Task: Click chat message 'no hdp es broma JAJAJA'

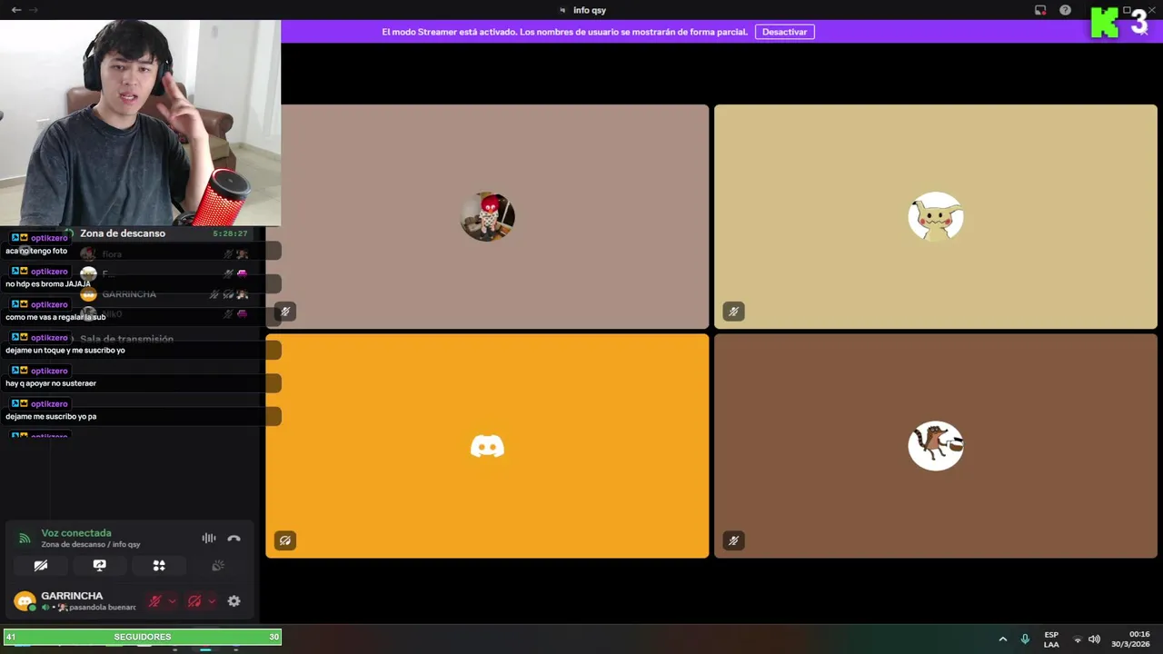Action: tap(48, 283)
